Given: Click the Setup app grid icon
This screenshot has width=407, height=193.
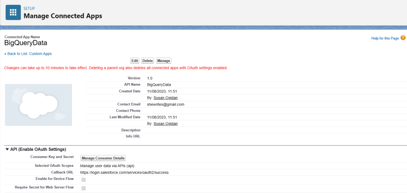Looking at the screenshot, I should pos(13,12).
